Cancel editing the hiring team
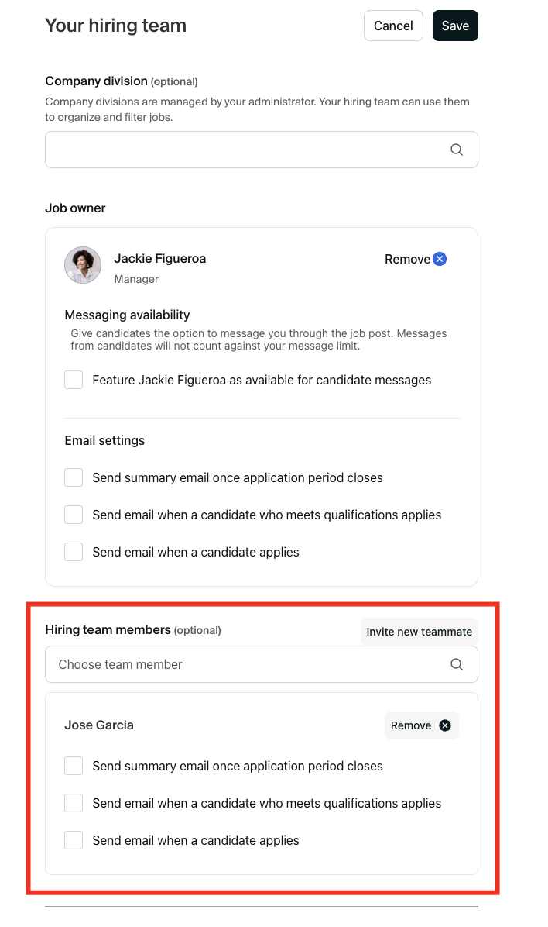 393,26
